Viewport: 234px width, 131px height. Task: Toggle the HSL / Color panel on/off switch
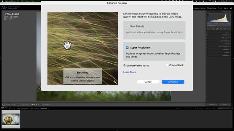tap(207, 37)
